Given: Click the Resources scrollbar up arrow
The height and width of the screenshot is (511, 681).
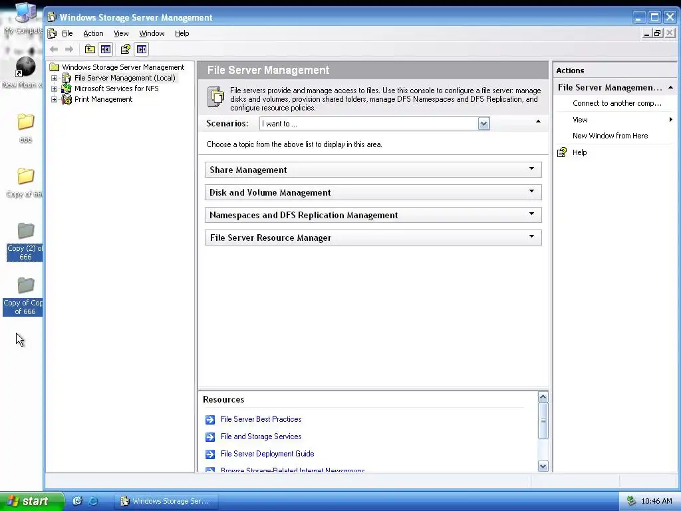Looking at the screenshot, I should (x=543, y=397).
